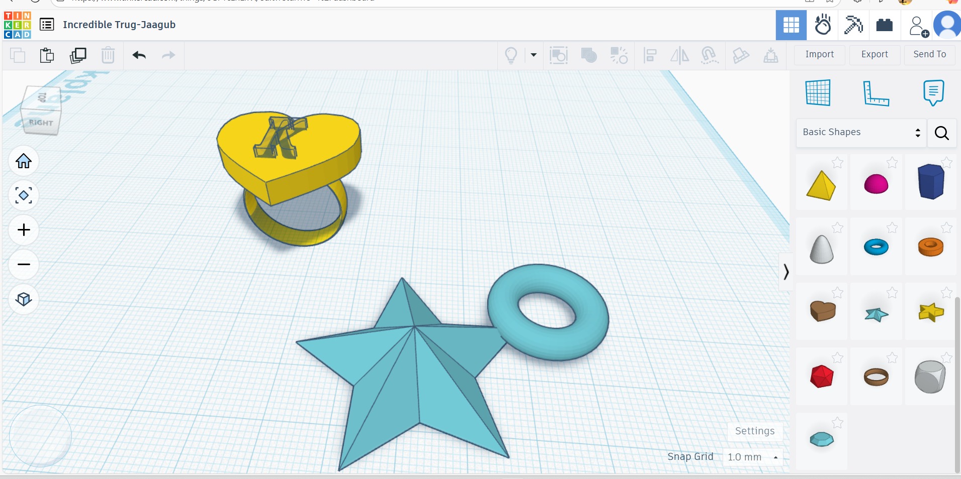The image size is (961, 479).
Task: Open the design list icon next to title
Action: pos(47,25)
